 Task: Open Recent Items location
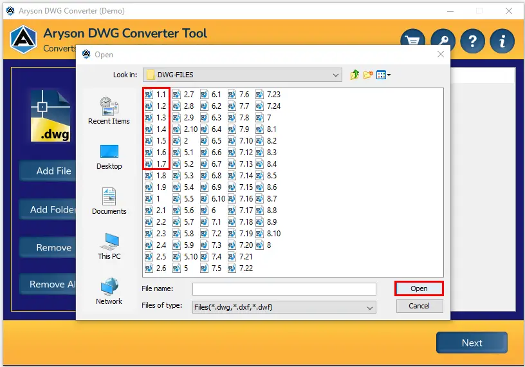[109, 111]
